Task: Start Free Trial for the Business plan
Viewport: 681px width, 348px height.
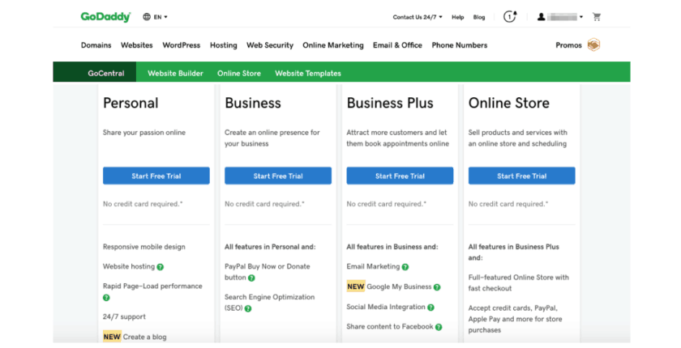Action: click(278, 176)
